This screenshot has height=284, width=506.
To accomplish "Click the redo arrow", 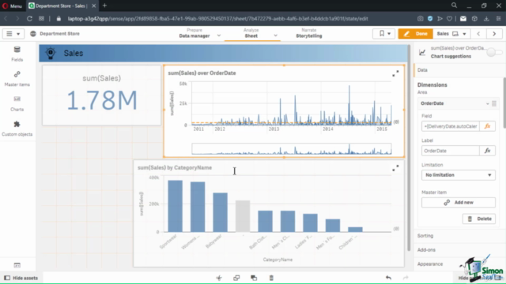I will click(x=406, y=278).
